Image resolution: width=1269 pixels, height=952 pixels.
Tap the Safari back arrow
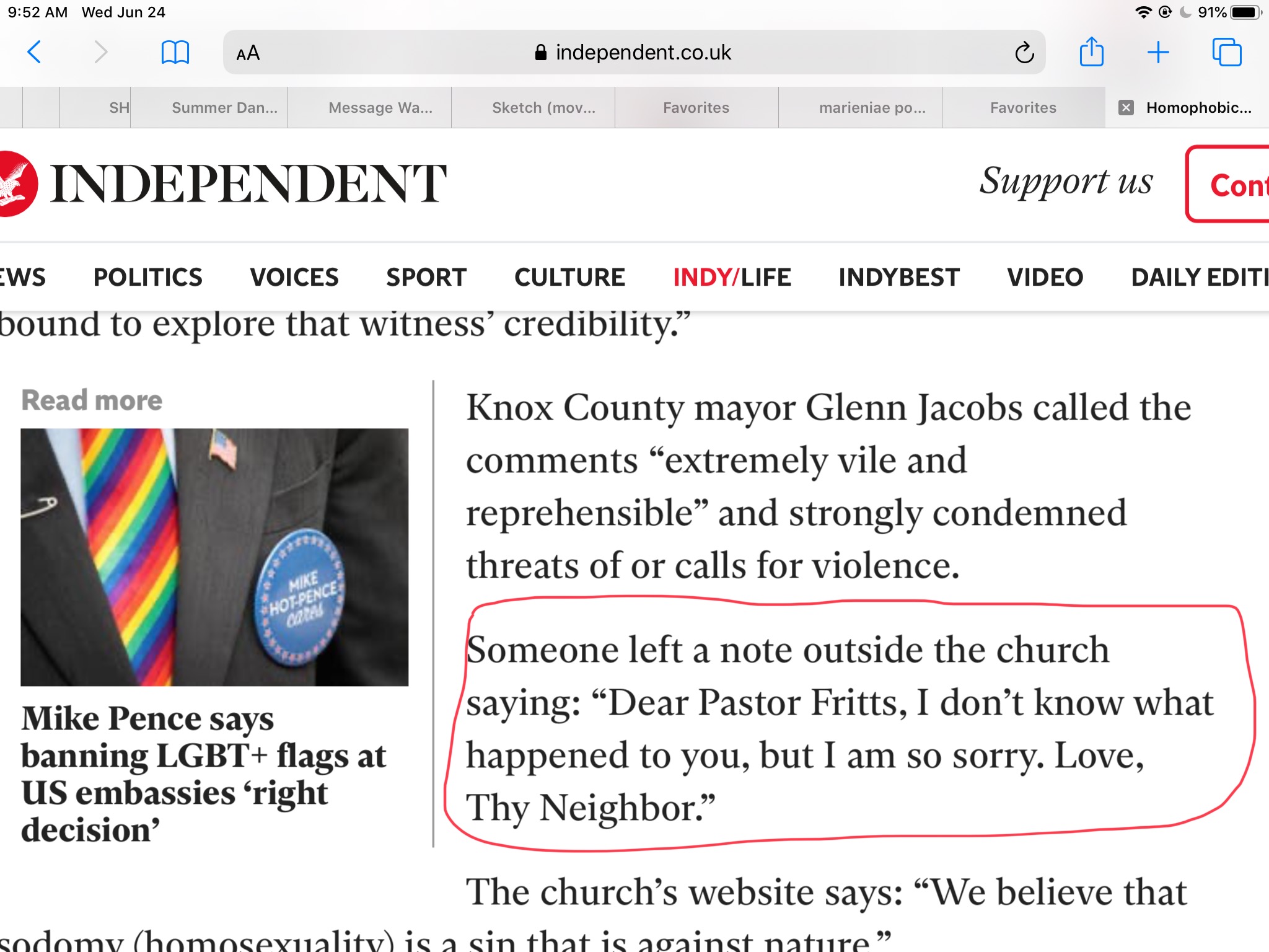tap(35, 52)
